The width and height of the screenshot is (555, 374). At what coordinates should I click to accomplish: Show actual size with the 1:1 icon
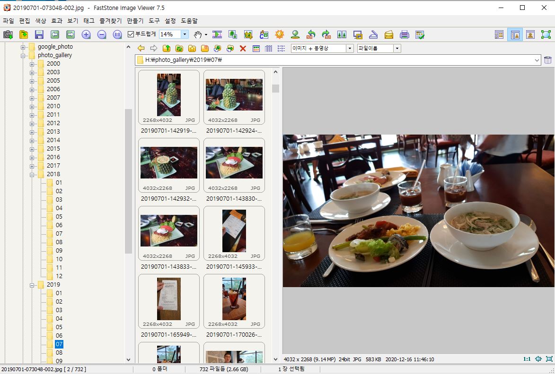[x=117, y=34]
